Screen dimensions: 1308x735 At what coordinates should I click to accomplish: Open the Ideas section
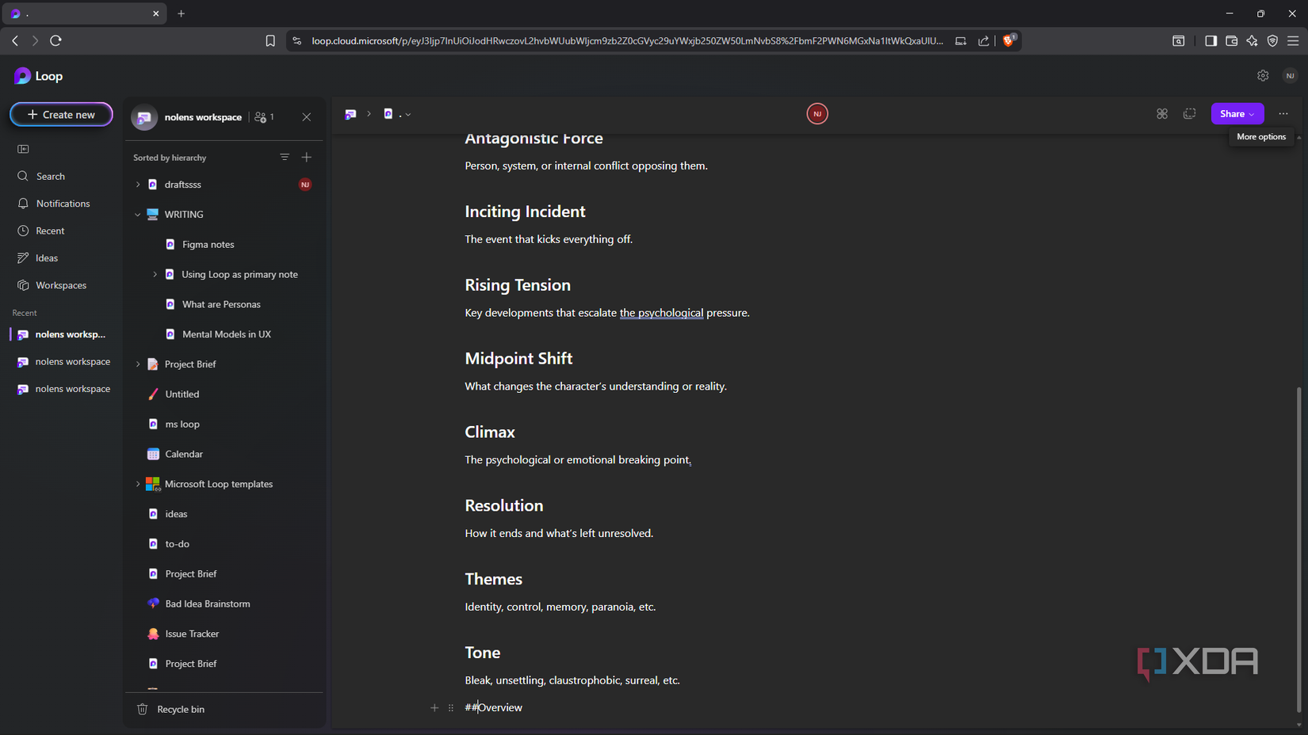click(47, 258)
